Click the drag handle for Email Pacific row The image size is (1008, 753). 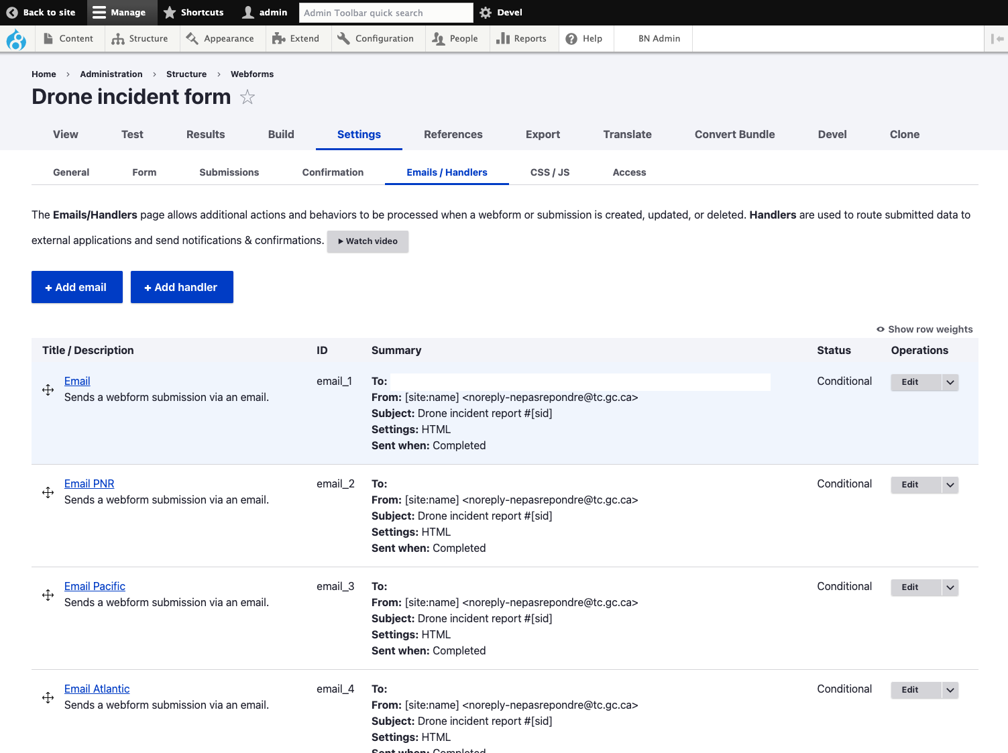[48, 595]
